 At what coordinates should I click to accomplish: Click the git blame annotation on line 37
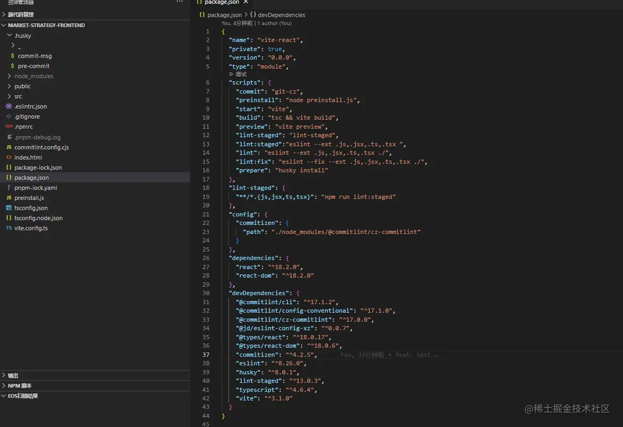point(389,355)
